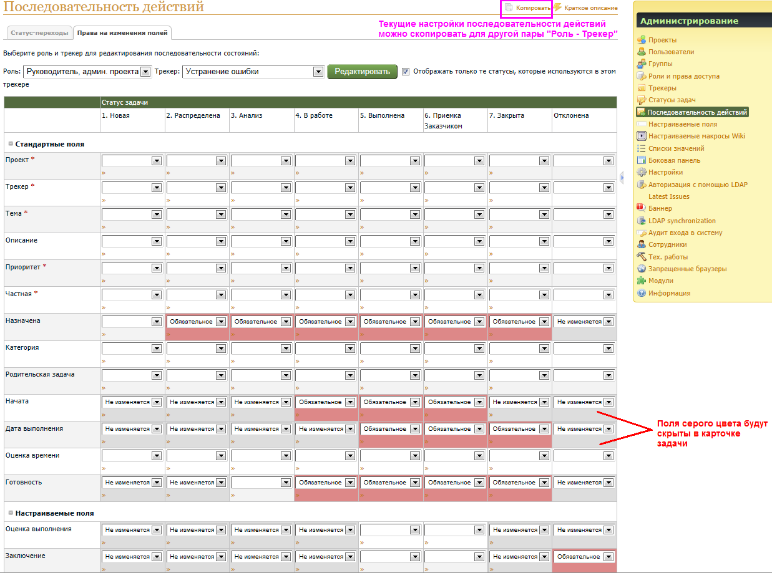Open Назначена dropdown under 2. Распределена
772x573 pixels.
[x=197, y=322]
